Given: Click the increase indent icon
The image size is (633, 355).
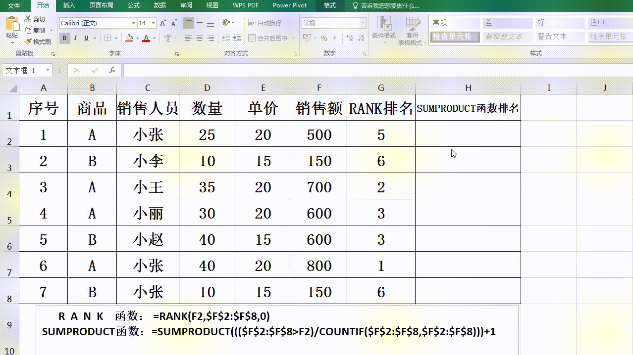Looking at the screenshot, I should coord(236,38).
